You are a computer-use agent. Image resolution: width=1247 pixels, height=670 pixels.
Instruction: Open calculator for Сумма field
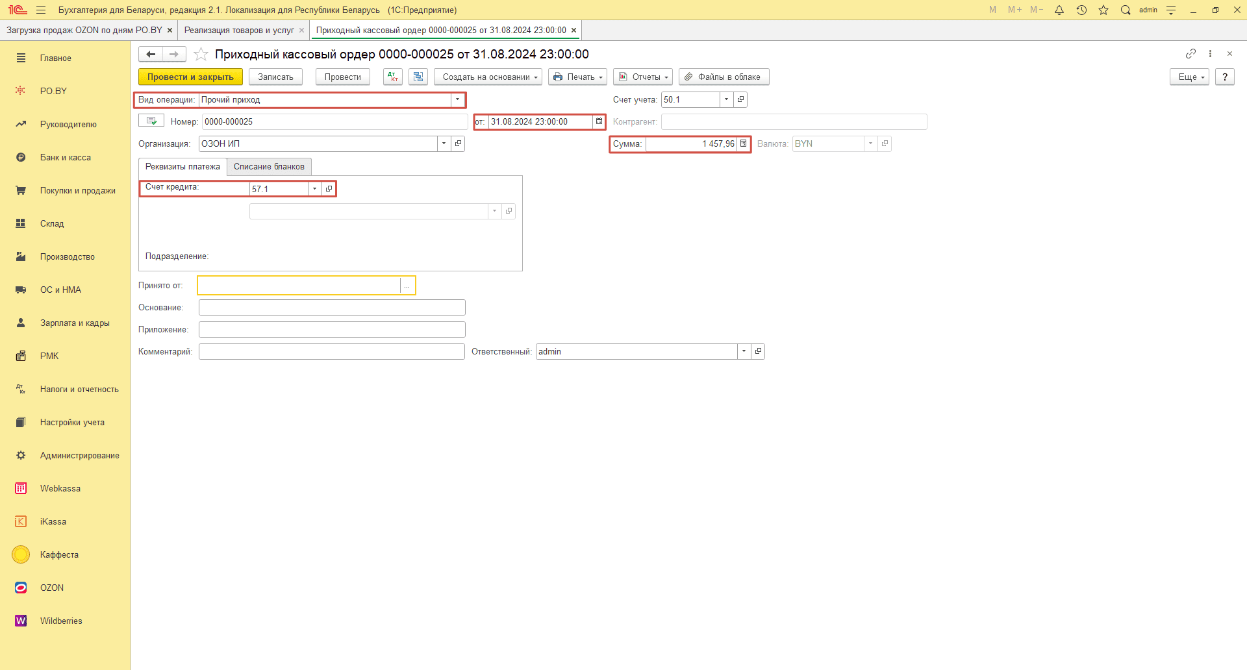point(744,143)
